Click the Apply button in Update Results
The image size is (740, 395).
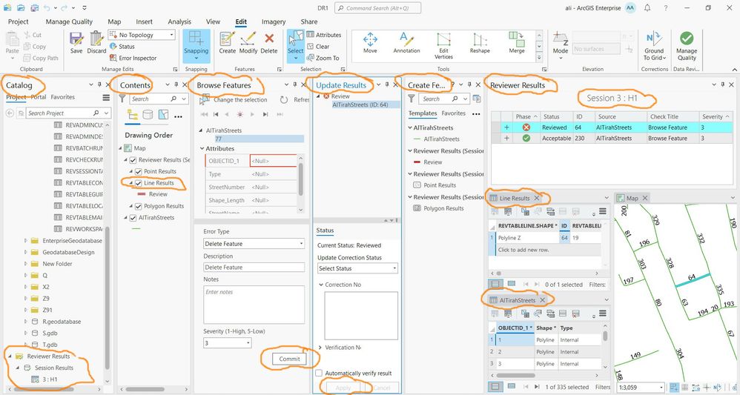343,388
